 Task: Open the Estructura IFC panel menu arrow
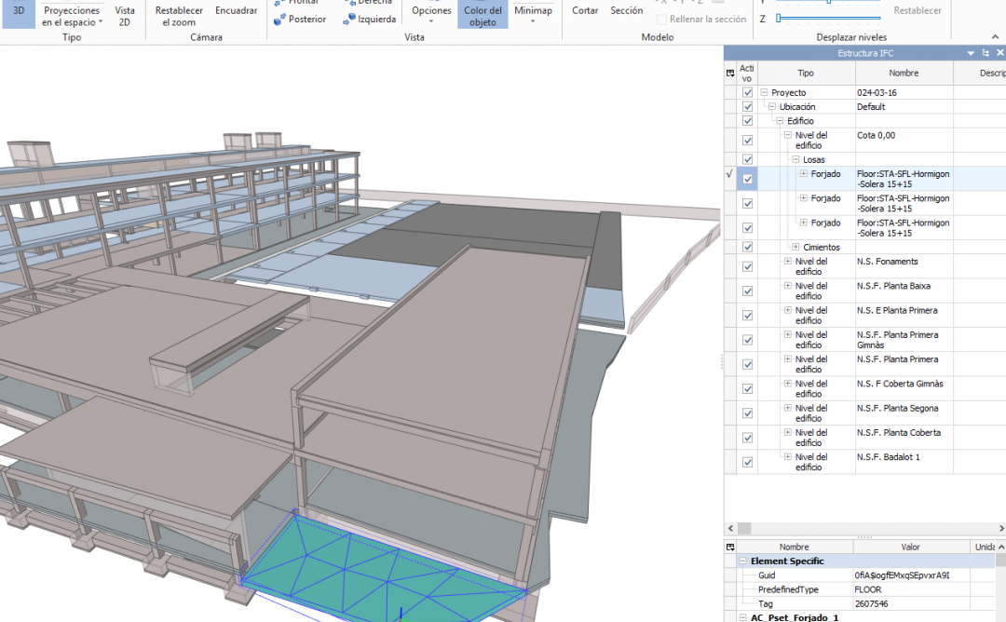[971, 53]
